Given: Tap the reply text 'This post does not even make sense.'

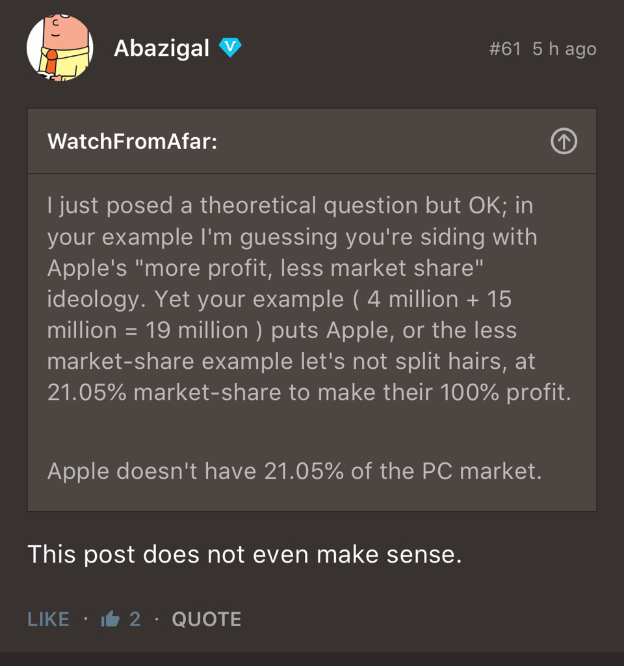Looking at the screenshot, I should pos(244,555).
